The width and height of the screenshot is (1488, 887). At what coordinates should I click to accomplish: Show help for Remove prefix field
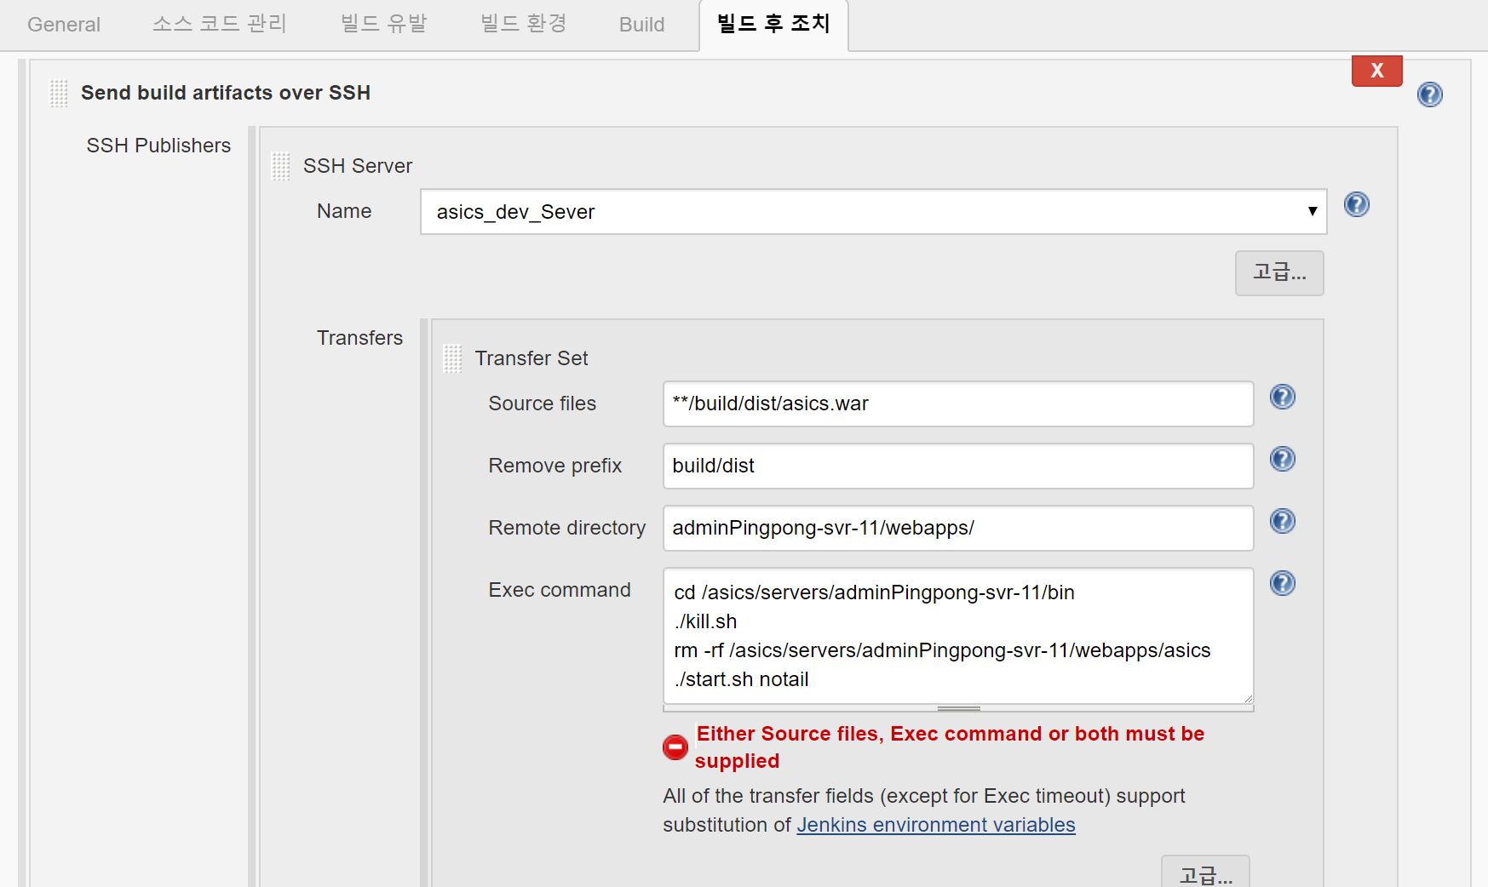pos(1282,459)
